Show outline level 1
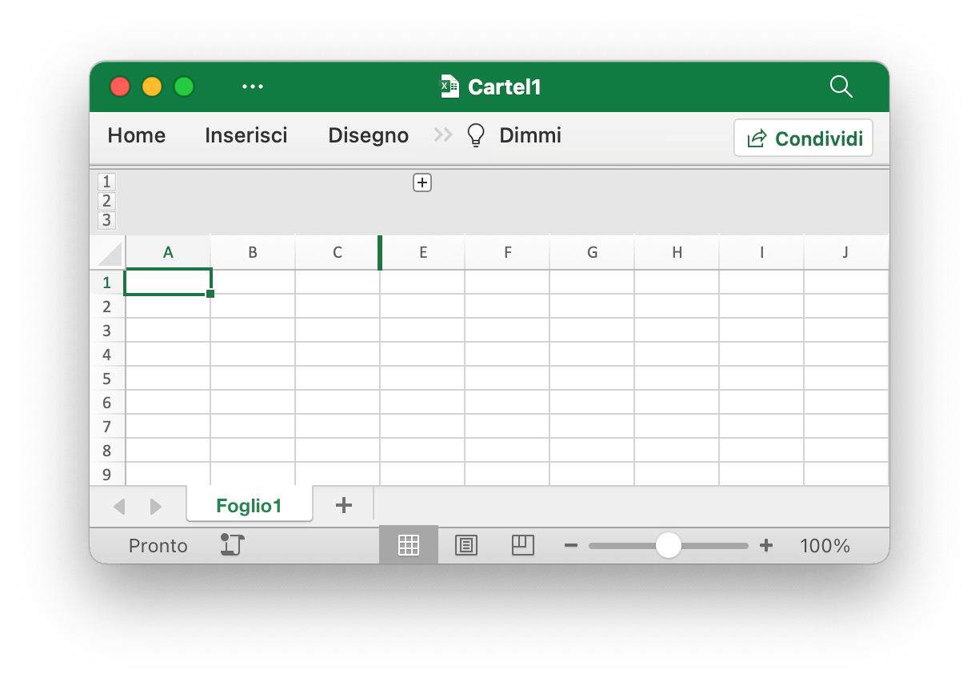Screen dimensions: 979x682 tap(106, 182)
